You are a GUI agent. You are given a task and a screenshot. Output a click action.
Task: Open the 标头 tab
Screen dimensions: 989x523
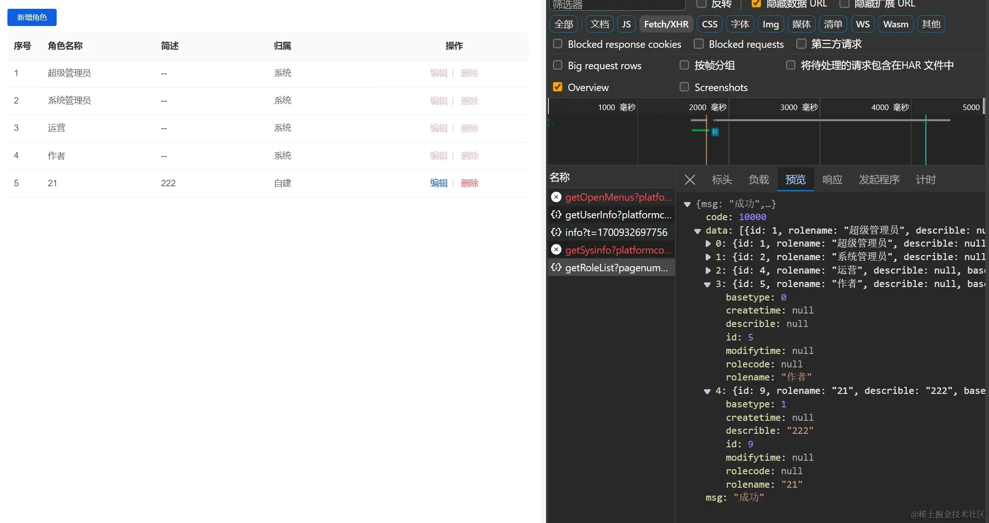[722, 180]
